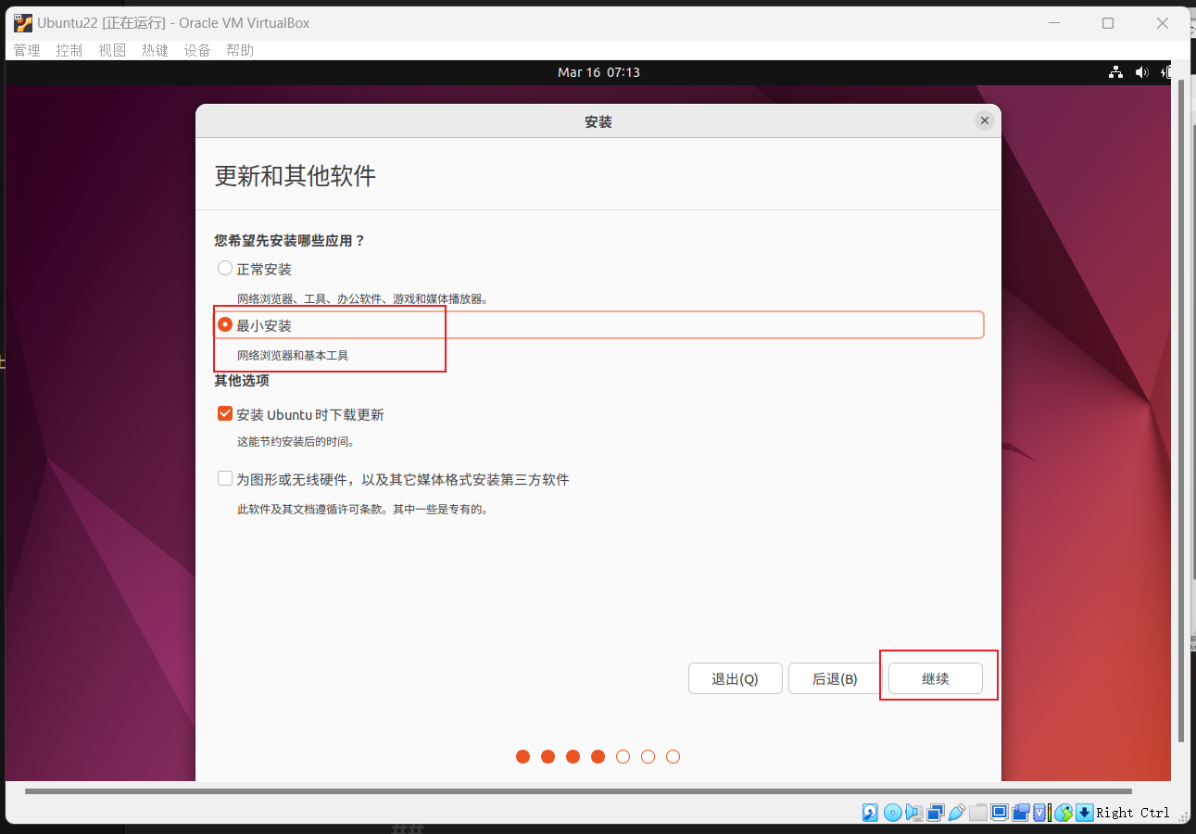Click the 更新和其他软件 heading

[x=296, y=176]
